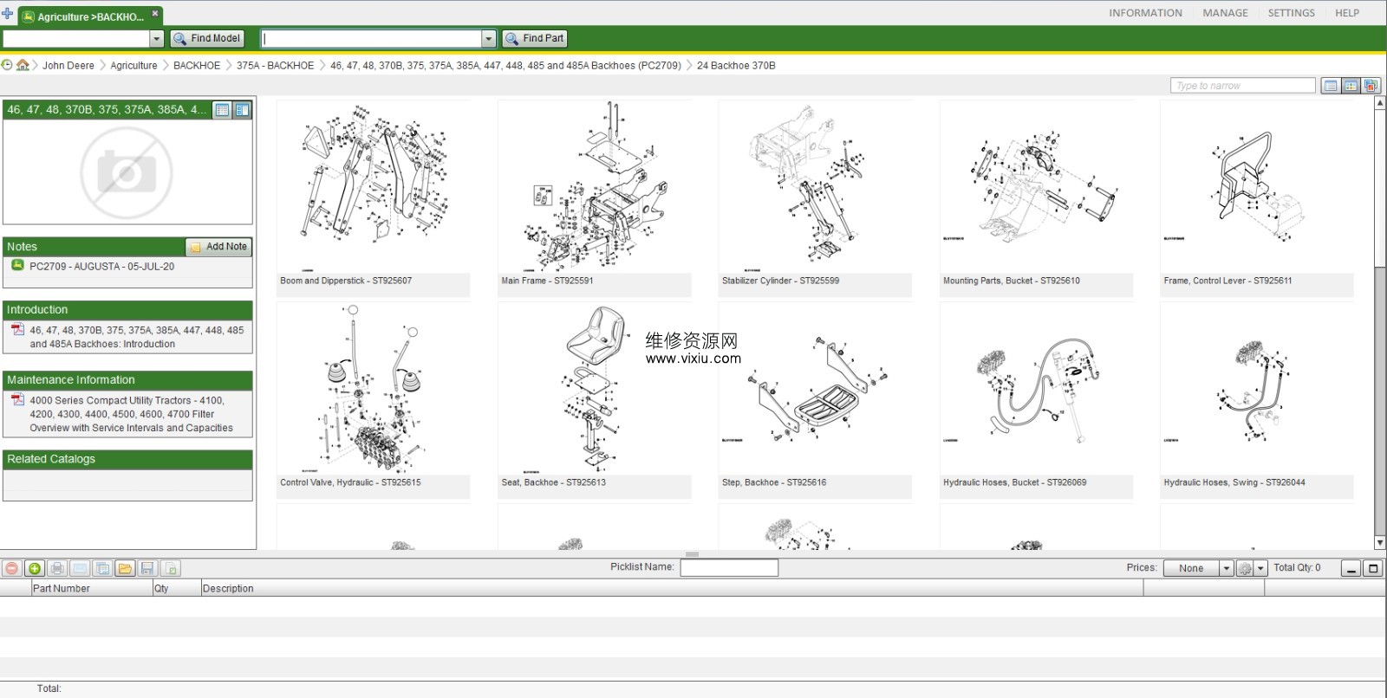Open the Backhoes Introduction PDF link
1387x698 pixels.
[137, 337]
